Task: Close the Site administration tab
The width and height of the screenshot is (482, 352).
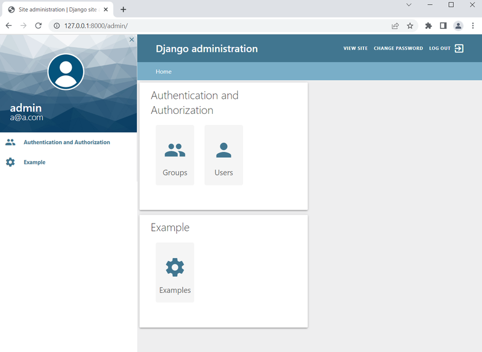Action: point(106,10)
